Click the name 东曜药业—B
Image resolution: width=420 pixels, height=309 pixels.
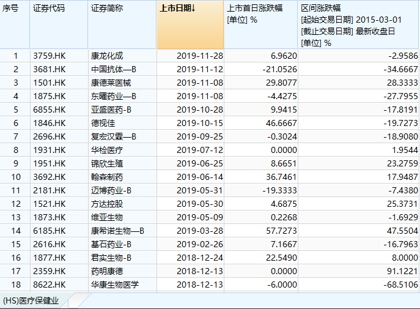[x=114, y=96]
